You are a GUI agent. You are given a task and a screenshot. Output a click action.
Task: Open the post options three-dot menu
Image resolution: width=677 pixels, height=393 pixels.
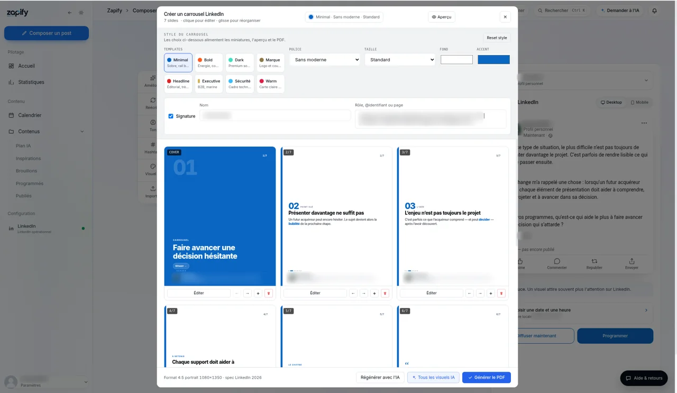click(644, 123)
